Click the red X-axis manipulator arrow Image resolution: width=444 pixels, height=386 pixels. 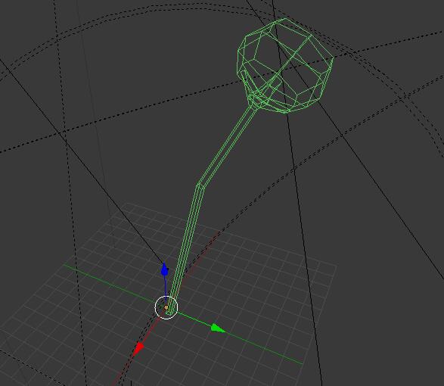tap(138, 349)
